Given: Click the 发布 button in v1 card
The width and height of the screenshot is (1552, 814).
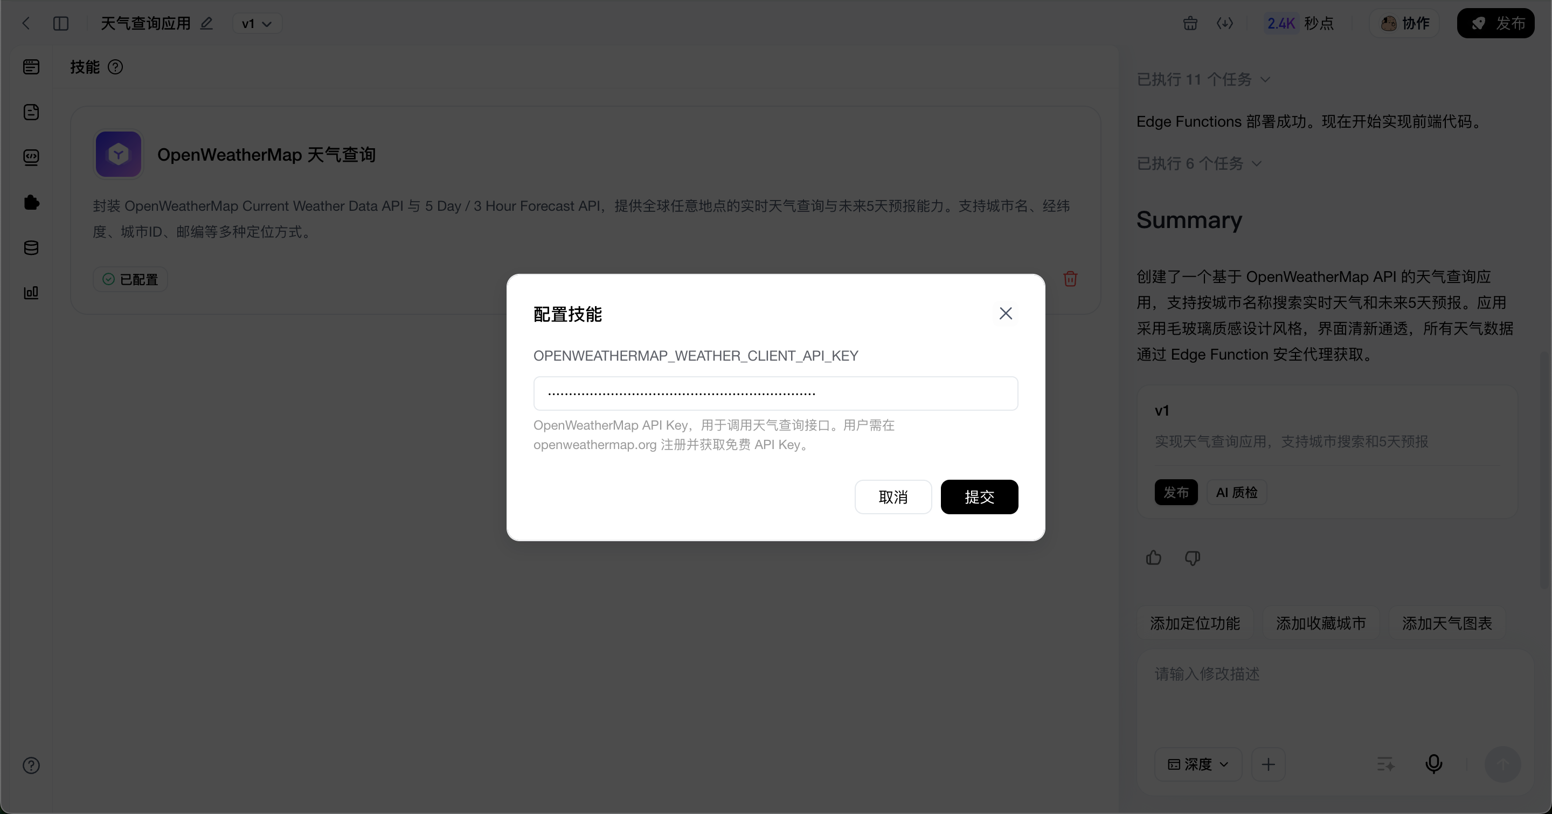Looking at the screenshot, I should coord(1176,492).
